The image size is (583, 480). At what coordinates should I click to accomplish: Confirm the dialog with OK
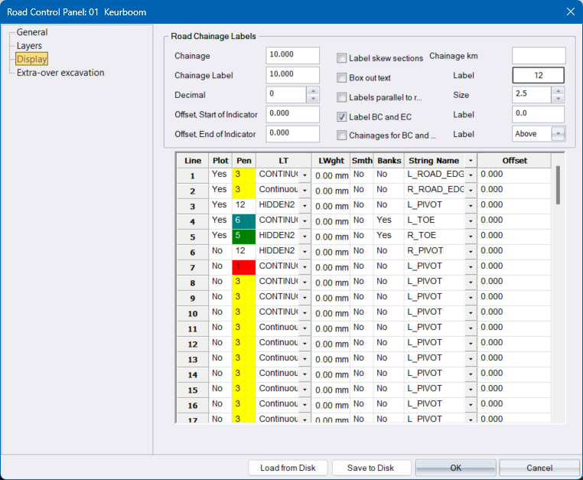pos(455,468)
